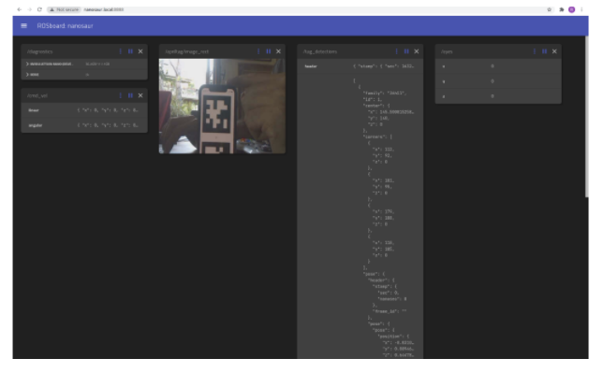Screen dimensions: 604x373
Task: Click the "family" line in tag detections JSON
Action: [385, 93]
